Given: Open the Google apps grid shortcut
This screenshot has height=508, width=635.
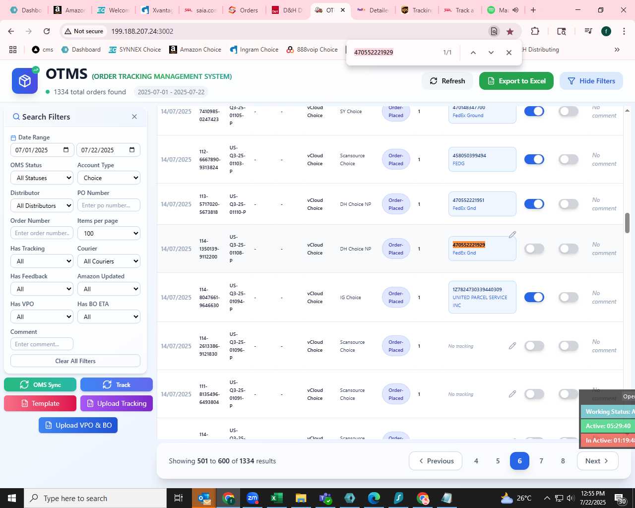Looking at the screenshot, I should (13, 50).
